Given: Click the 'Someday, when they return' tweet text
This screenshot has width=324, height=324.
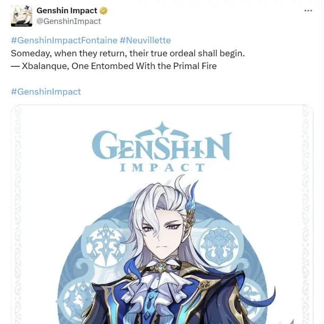Looking at the screenshot, I should pos(127,53).
